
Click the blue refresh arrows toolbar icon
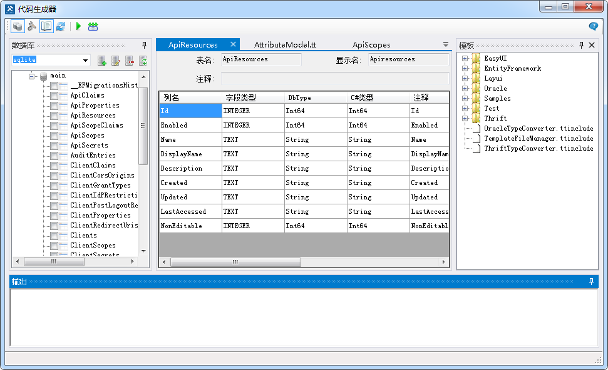click(x=61, y=26)
